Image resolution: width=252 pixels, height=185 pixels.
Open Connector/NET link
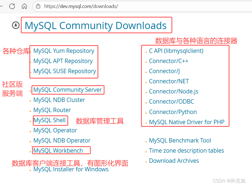(x=169, y=81)
